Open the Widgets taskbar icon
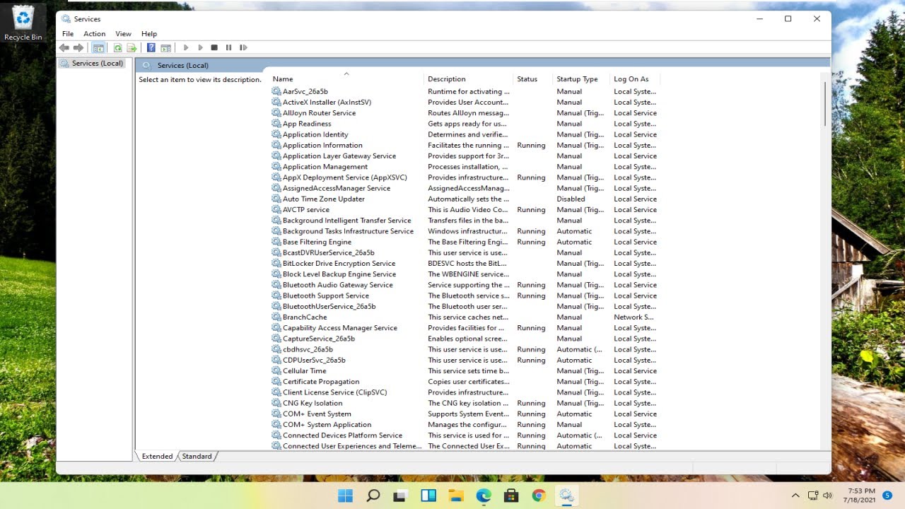Screen dimensions: 905x509 pos(428,496)
